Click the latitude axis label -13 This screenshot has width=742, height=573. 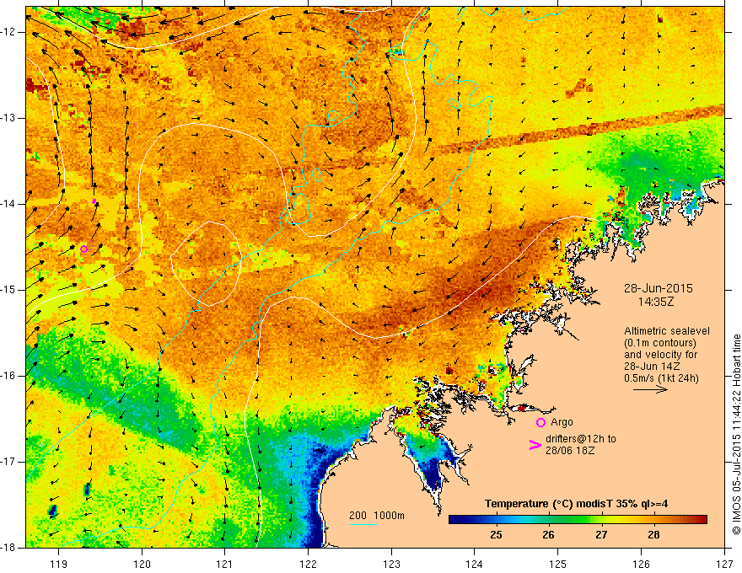pos(9,118)
